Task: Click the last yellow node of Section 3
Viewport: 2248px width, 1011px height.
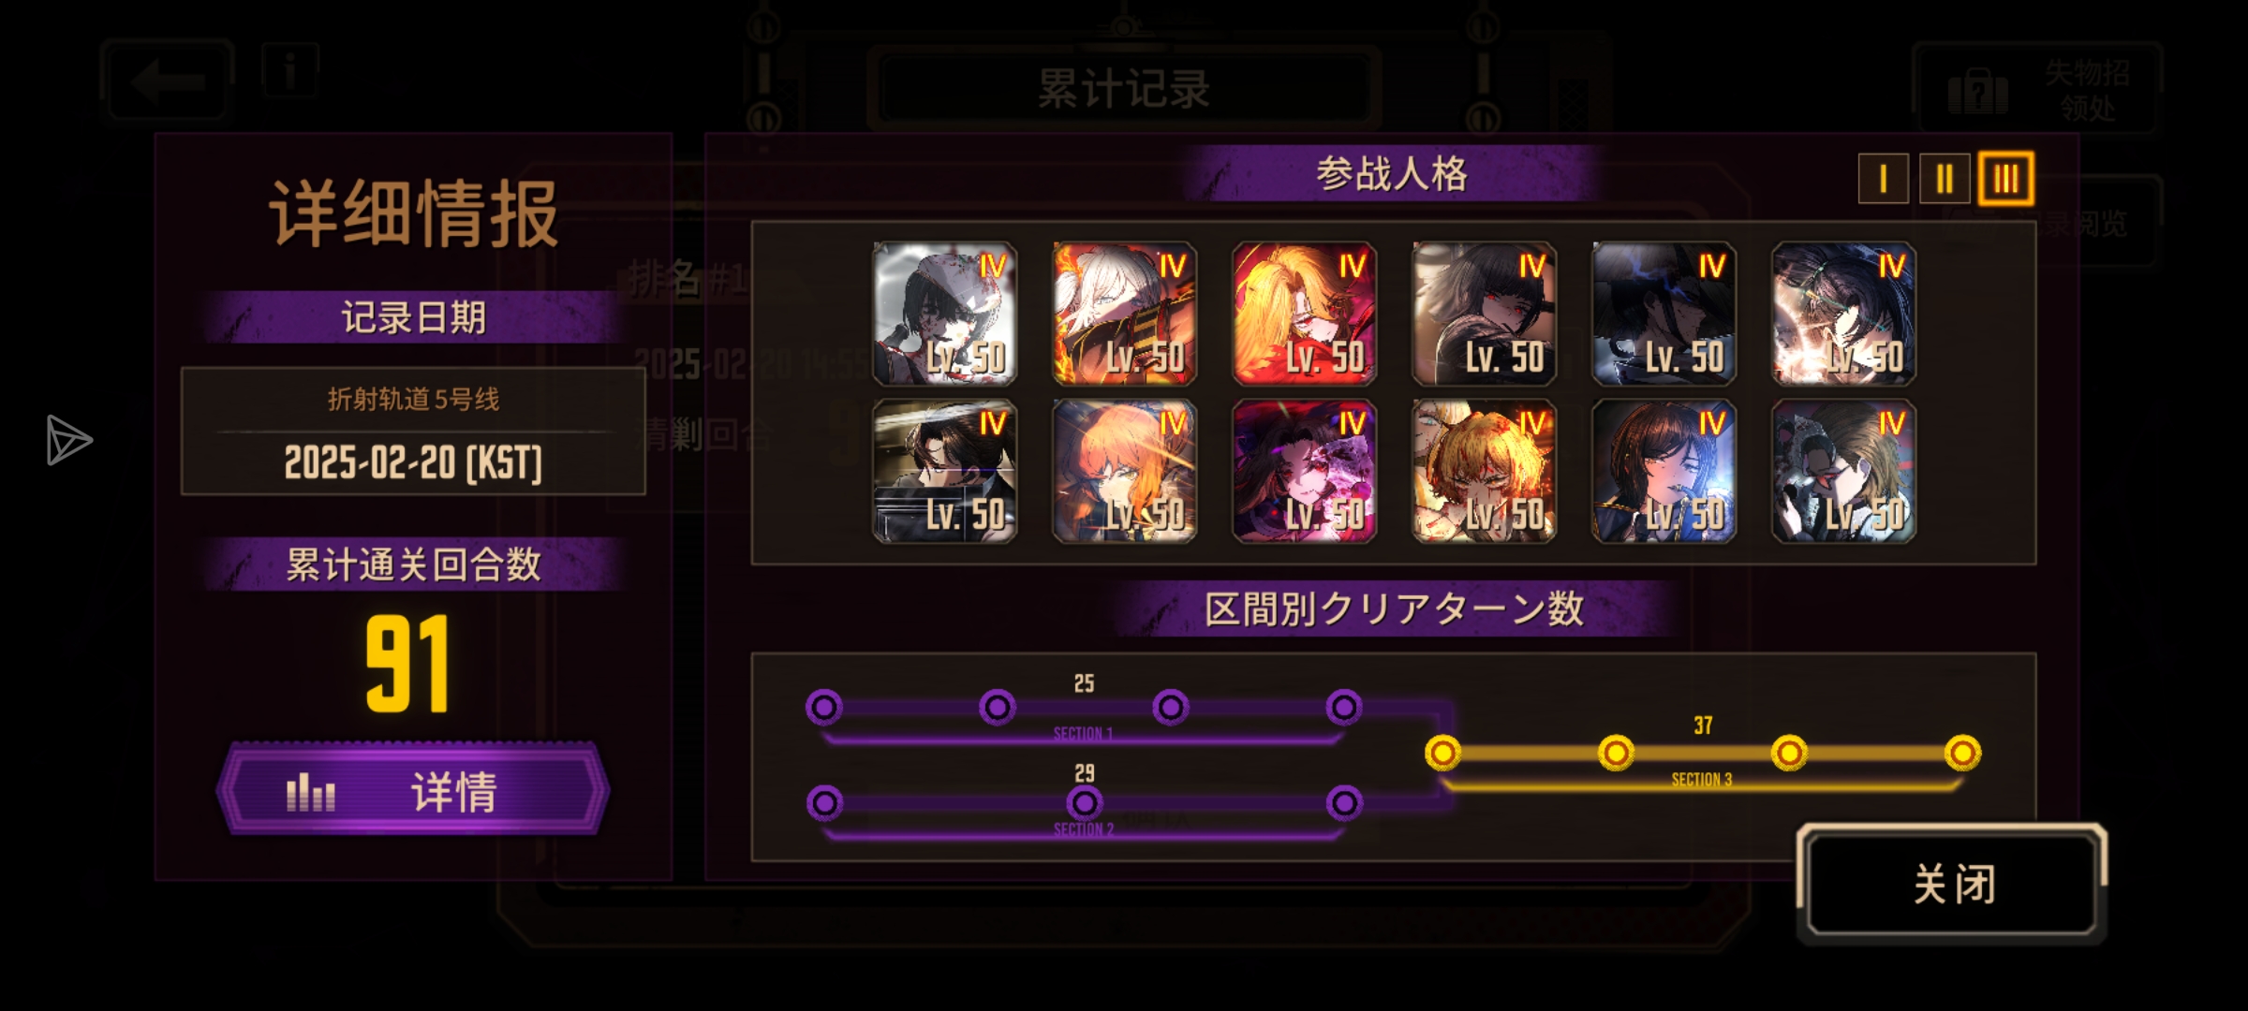Action: 1962,753
